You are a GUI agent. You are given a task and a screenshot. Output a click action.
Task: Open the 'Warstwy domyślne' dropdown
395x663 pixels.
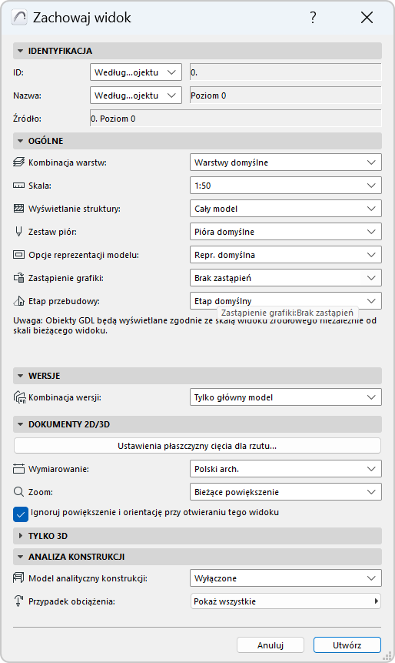click(286, 162)
